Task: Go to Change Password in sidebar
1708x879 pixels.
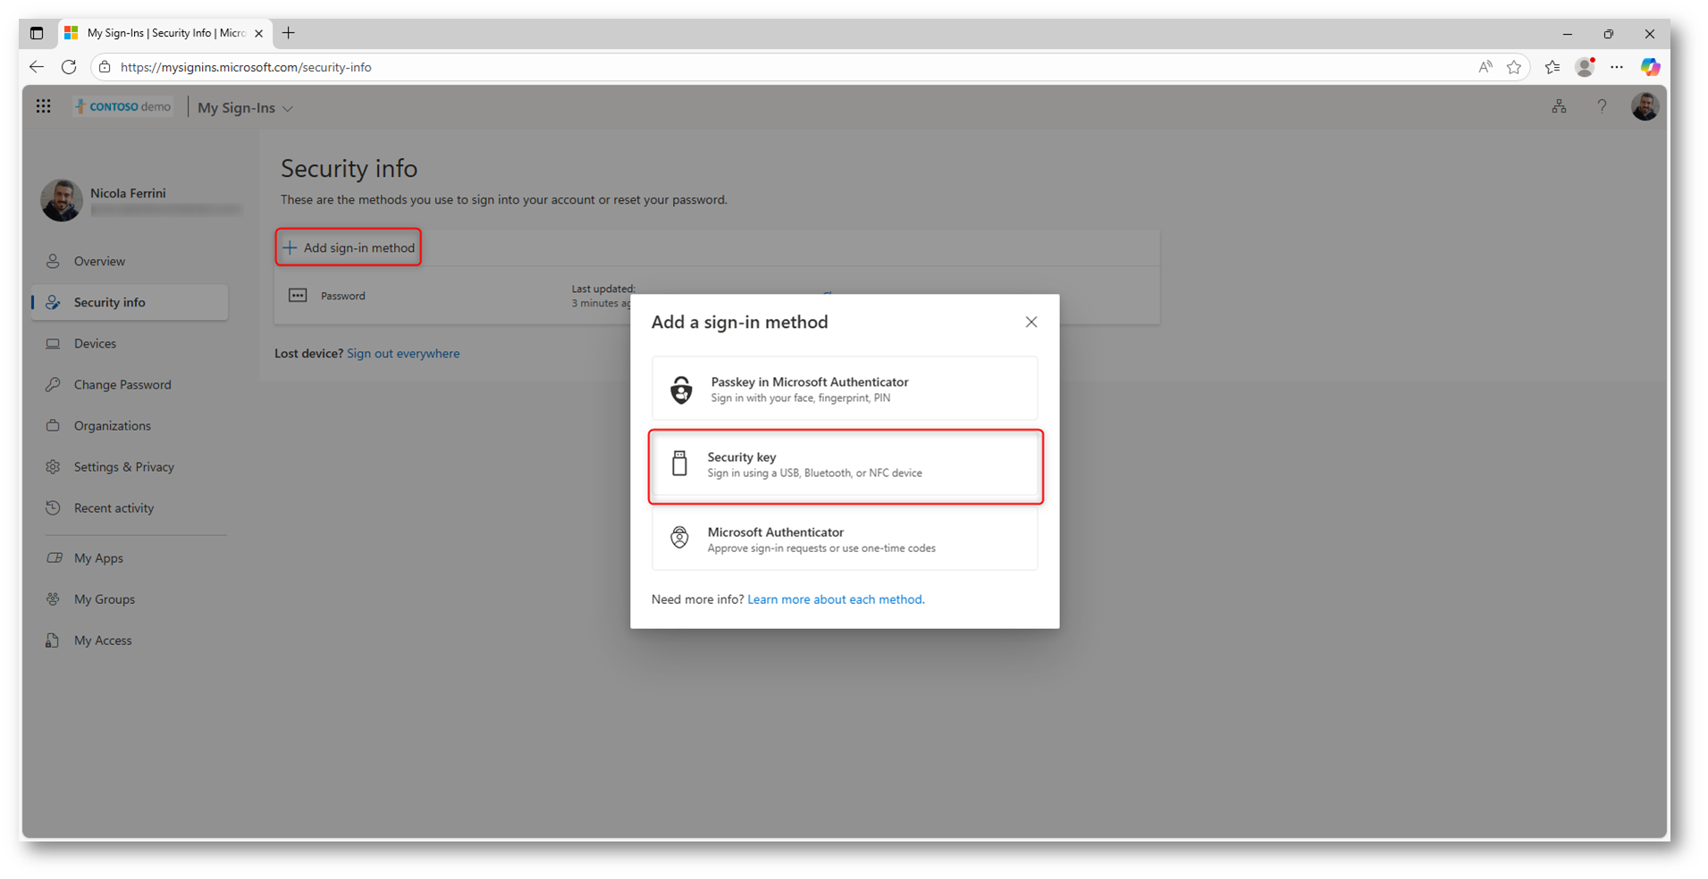Action: (122, 385)
